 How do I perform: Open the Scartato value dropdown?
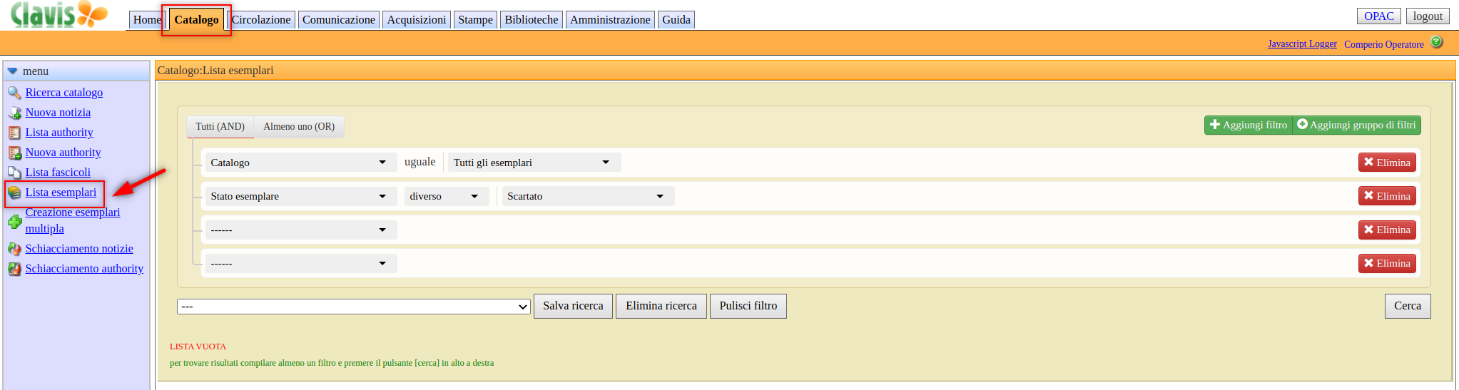coord(588,196)
